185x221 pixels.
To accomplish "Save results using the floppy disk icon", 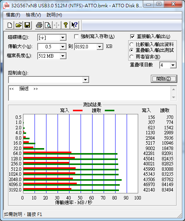I will point(27,25).
